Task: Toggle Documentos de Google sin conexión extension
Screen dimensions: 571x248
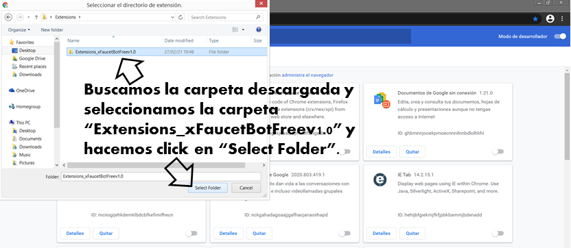Action: (x=498, y=151)
